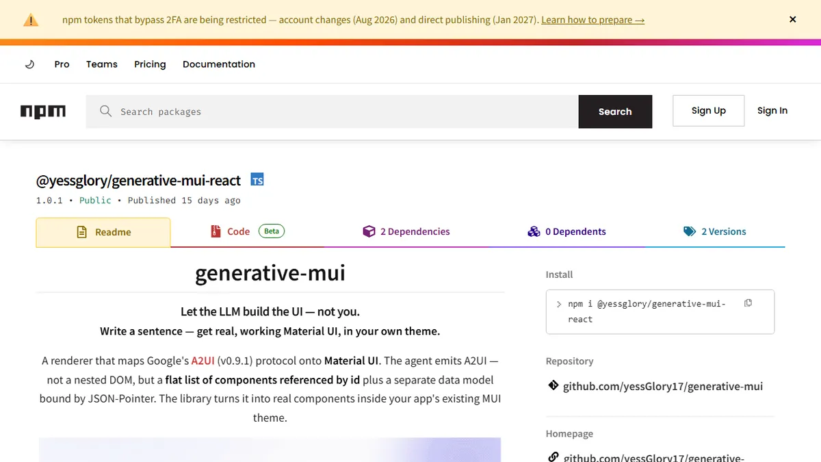The height and width of the screenshot is (462, 821).
Task: Click the purple box Dependencies icon
Action: click(369, 231)
